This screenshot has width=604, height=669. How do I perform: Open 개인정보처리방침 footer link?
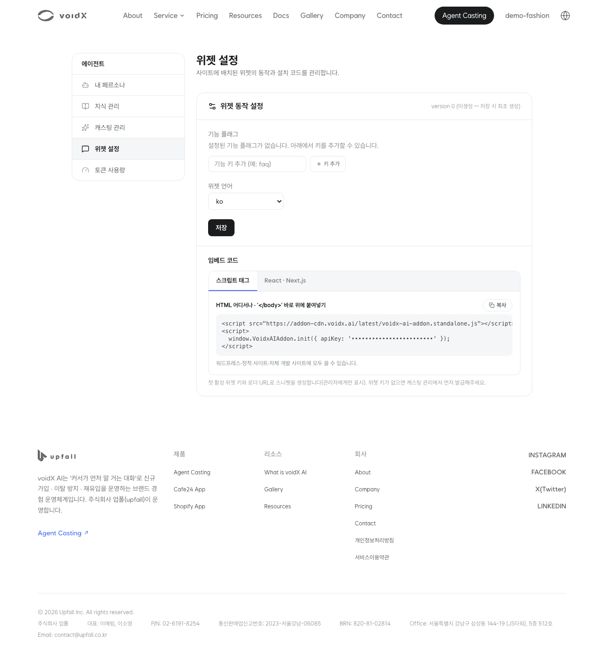(x=374, y=540)
